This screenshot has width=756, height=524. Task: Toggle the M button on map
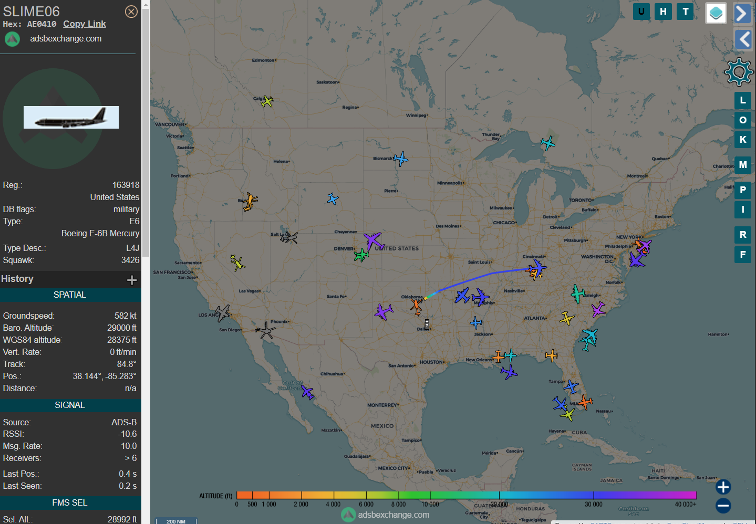(743, 165)
